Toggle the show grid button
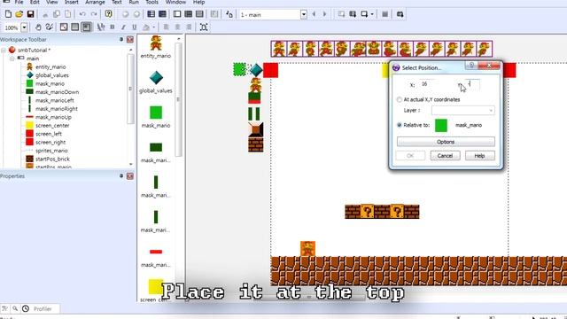The width and height of the screenshot is (567, 319). [x=75, y=27]
